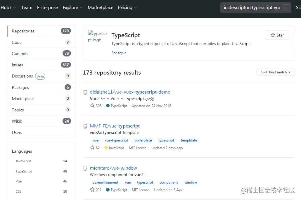Select the Issues category in sidebar
Screen dimensions: 301x200
[x=18, y=65]
